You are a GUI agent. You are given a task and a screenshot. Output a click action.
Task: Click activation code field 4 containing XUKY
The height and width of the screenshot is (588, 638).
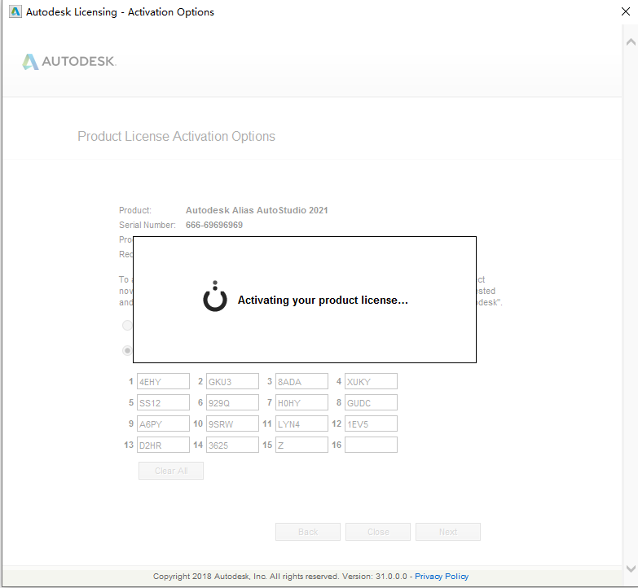pyautogui.click(x=371, y=381)
